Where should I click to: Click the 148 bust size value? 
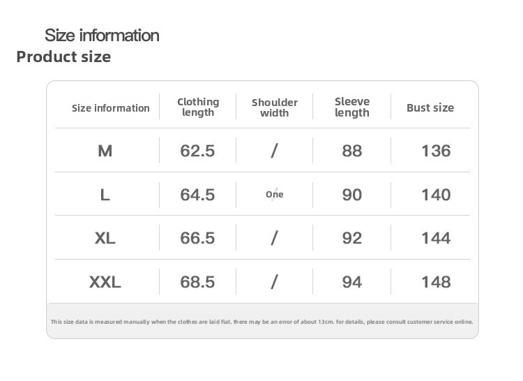click(x=436, y=282)
